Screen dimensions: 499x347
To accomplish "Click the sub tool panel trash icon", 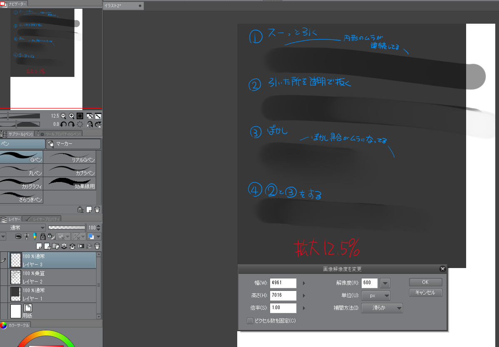I will (97, 209).
